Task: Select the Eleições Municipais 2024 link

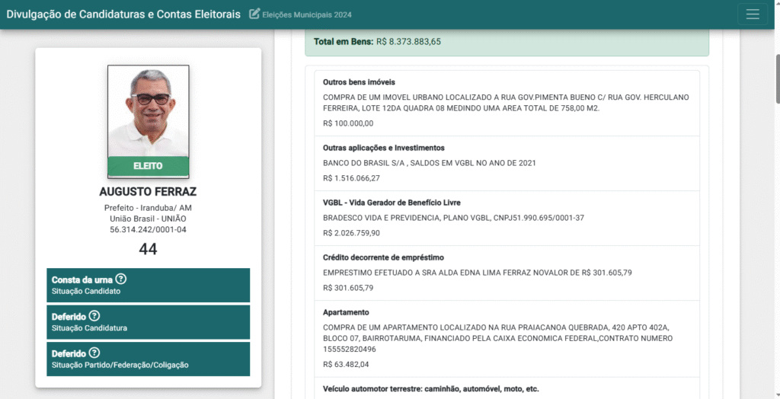Action: (x=307, y=15)
